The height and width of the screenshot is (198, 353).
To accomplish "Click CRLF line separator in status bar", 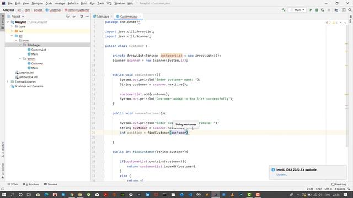I will 319,189.
